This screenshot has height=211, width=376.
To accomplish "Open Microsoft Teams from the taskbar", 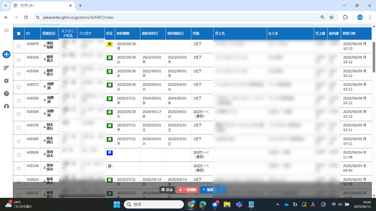I will (239, 204).
